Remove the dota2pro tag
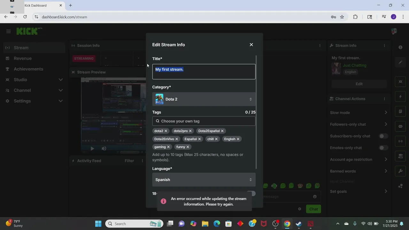 pyautogui.click(x=190, y=131)
